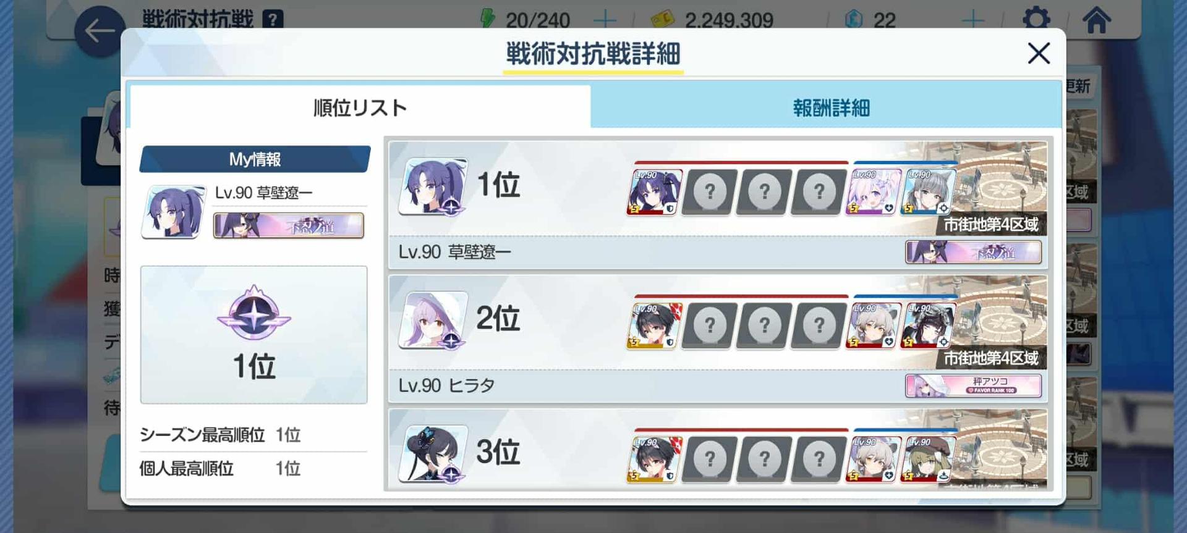Select the 順位リスト tab
This screenshot has height=533, width=1187.
point(360,107)
